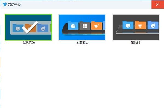The height and width of the screenshot is (108, 164).
Task: Click the green folder edge in 默认皮肤 preview
Action: [51, 28]
